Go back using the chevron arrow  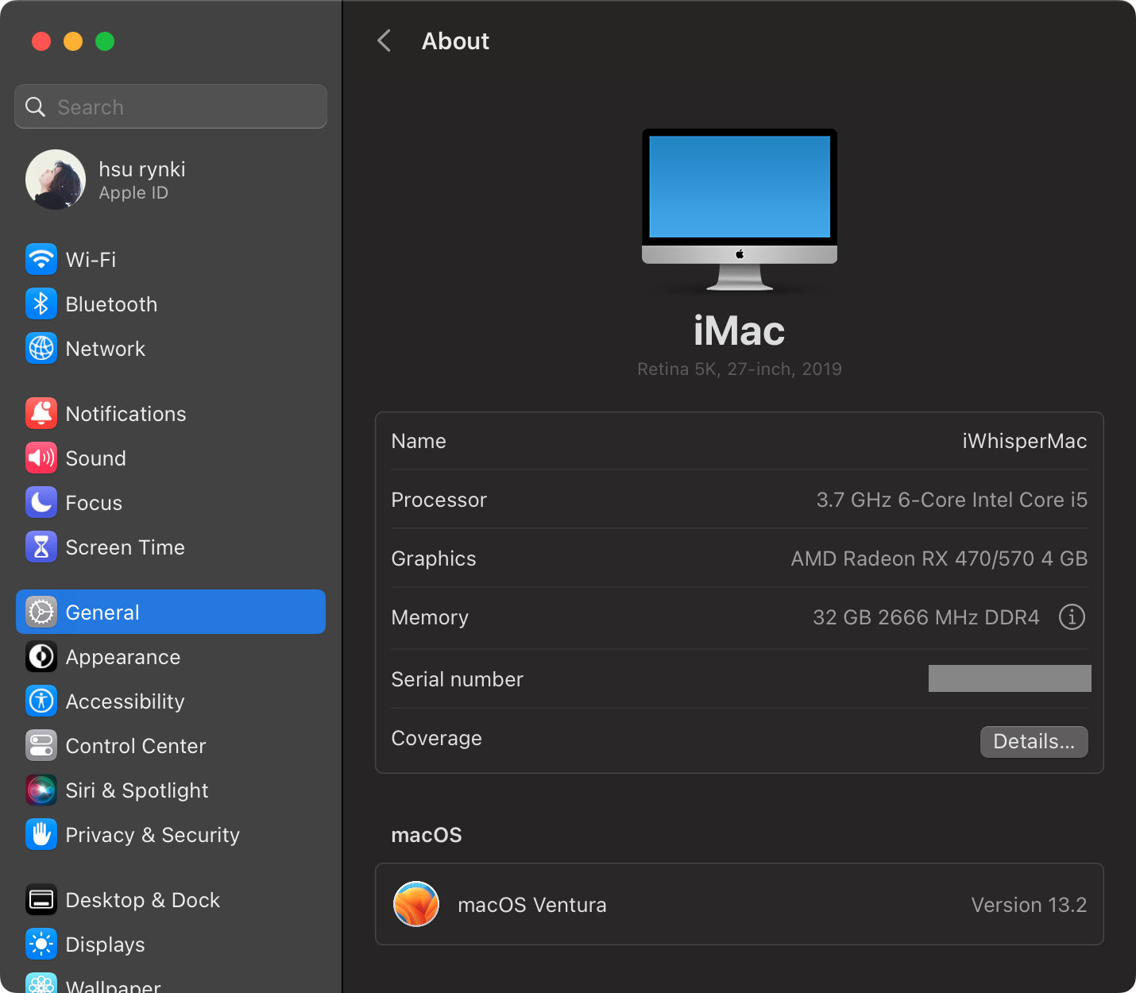pyautogui.click(x=384, y=41)
